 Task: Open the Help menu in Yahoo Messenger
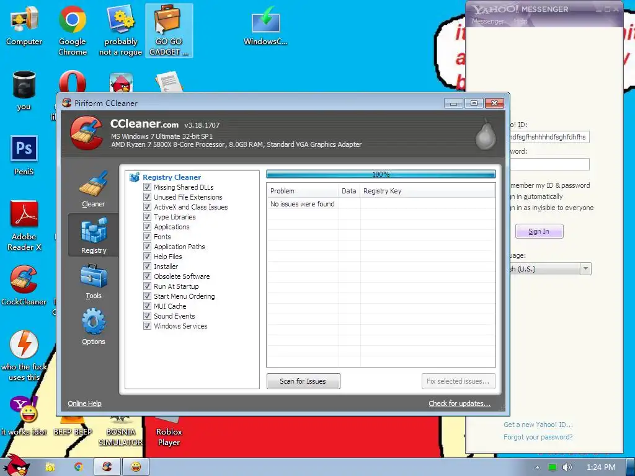coord(520,21)
